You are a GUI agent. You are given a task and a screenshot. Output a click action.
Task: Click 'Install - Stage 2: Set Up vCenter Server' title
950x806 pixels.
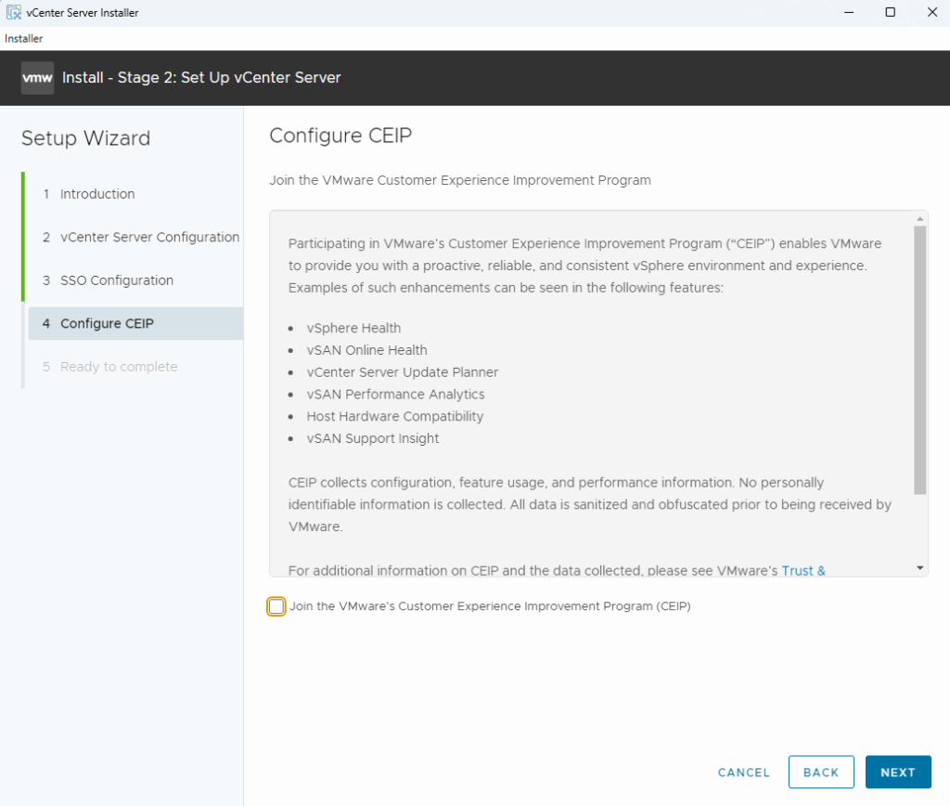(x=201, y=78)
